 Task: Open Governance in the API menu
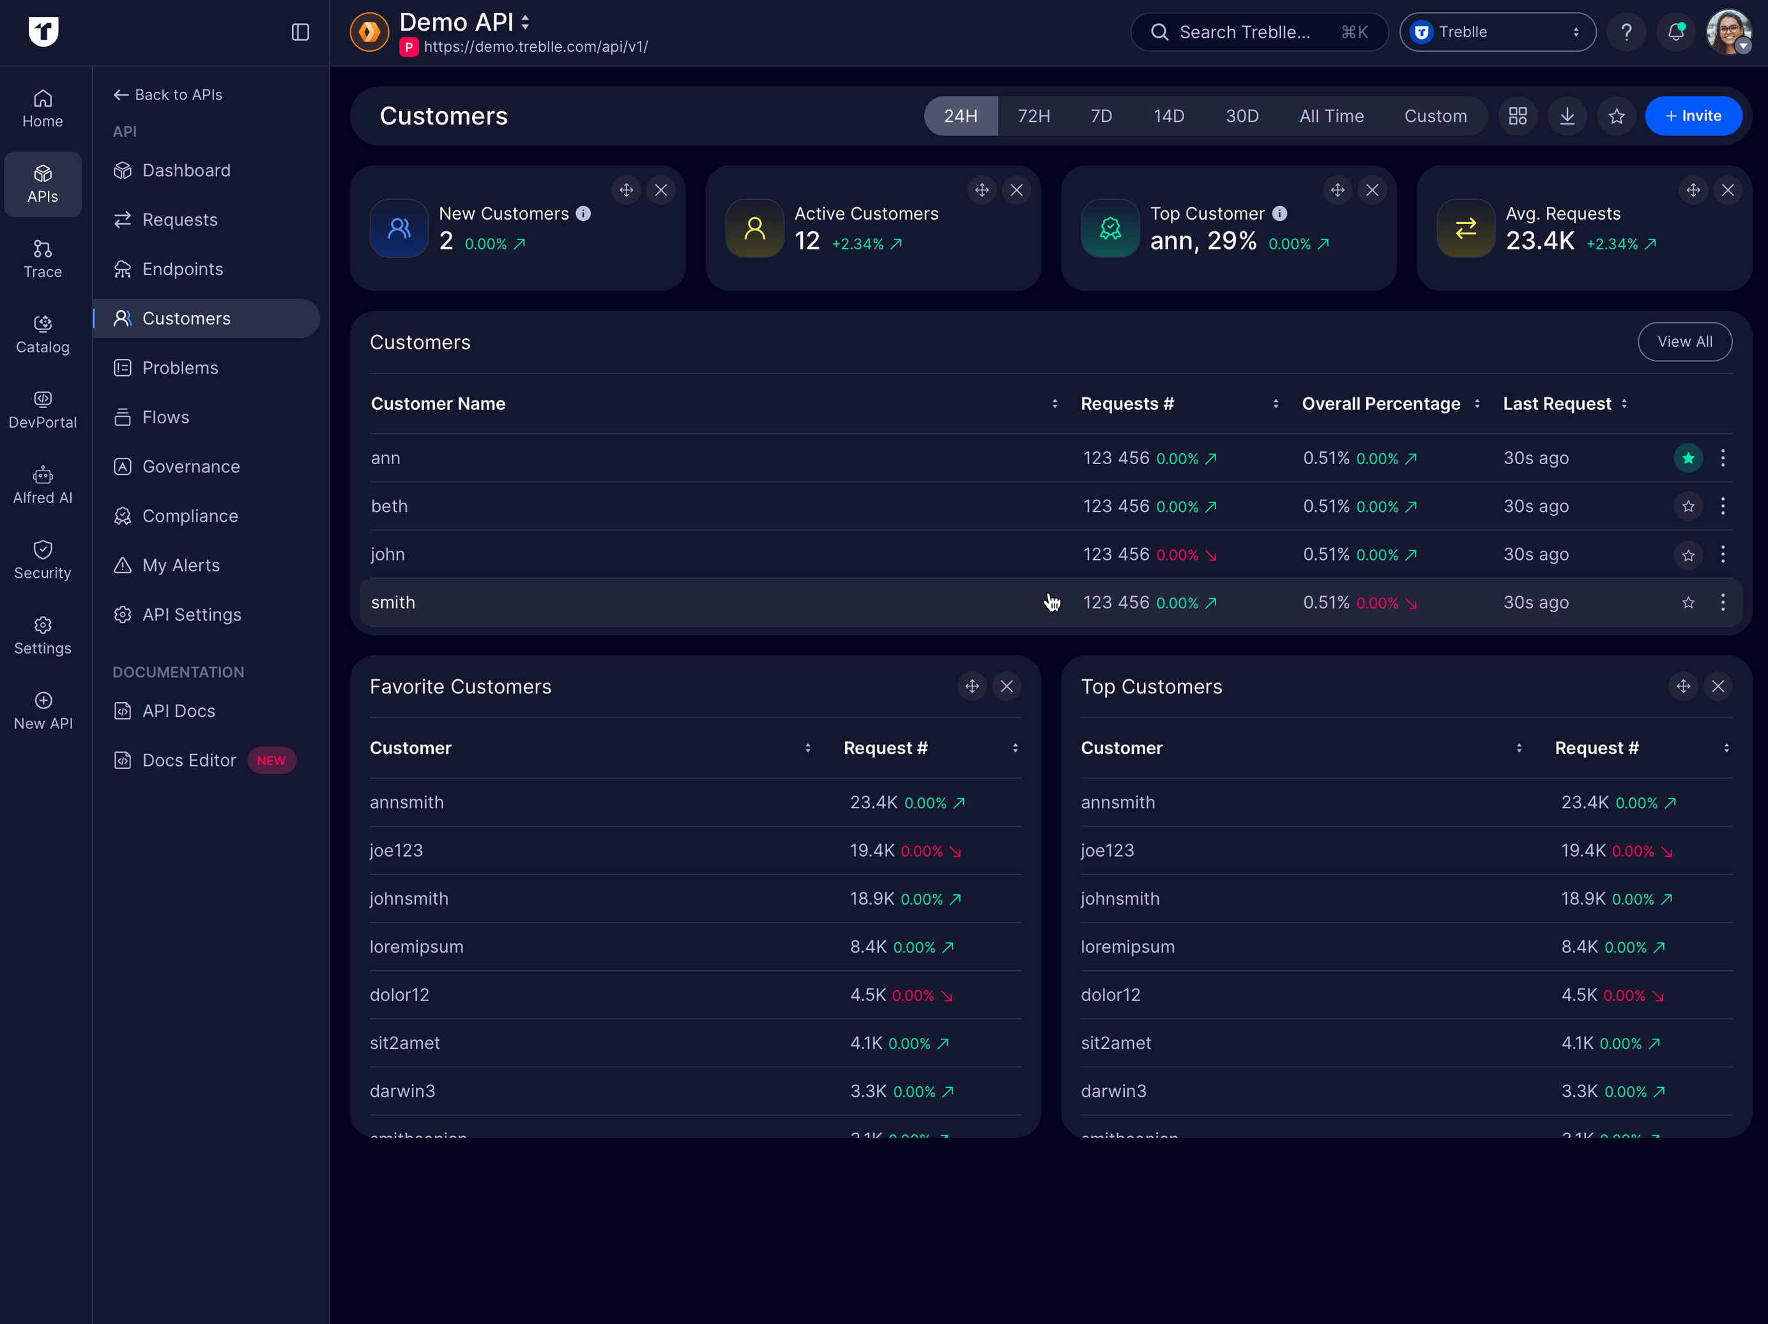[x=190, y=467]
